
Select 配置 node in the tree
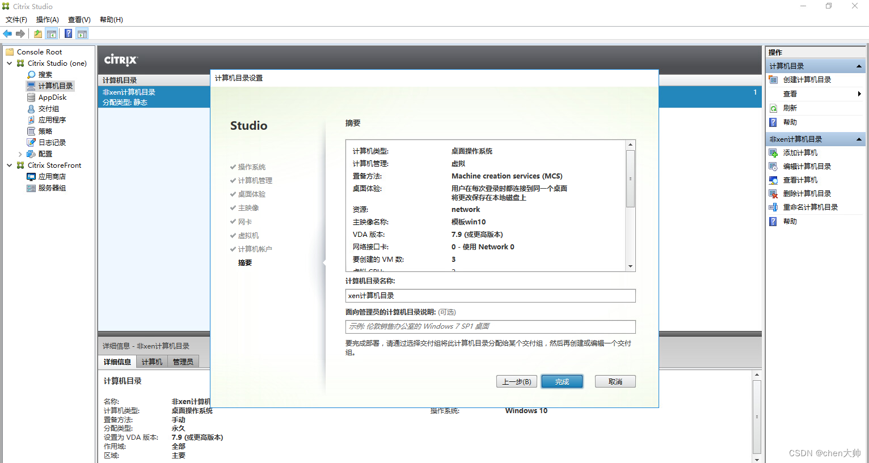pyautogui.click(x=45, y=154)
